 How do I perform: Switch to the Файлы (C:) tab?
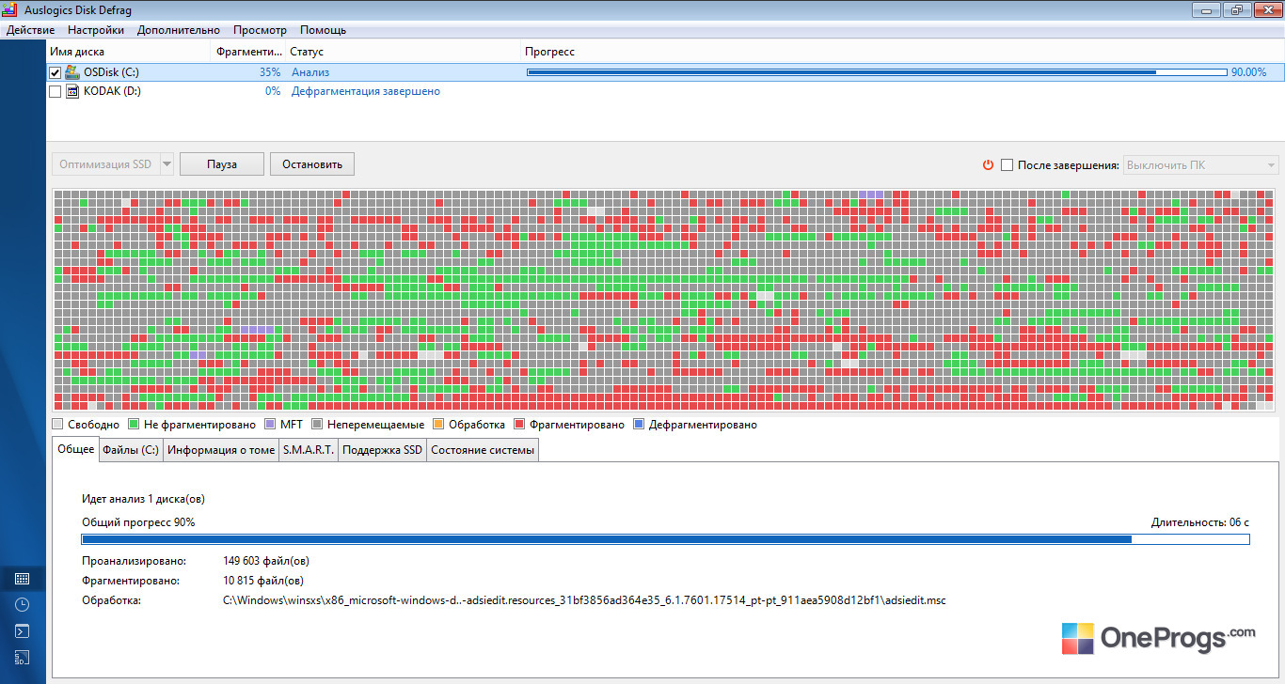coord(131,450)
